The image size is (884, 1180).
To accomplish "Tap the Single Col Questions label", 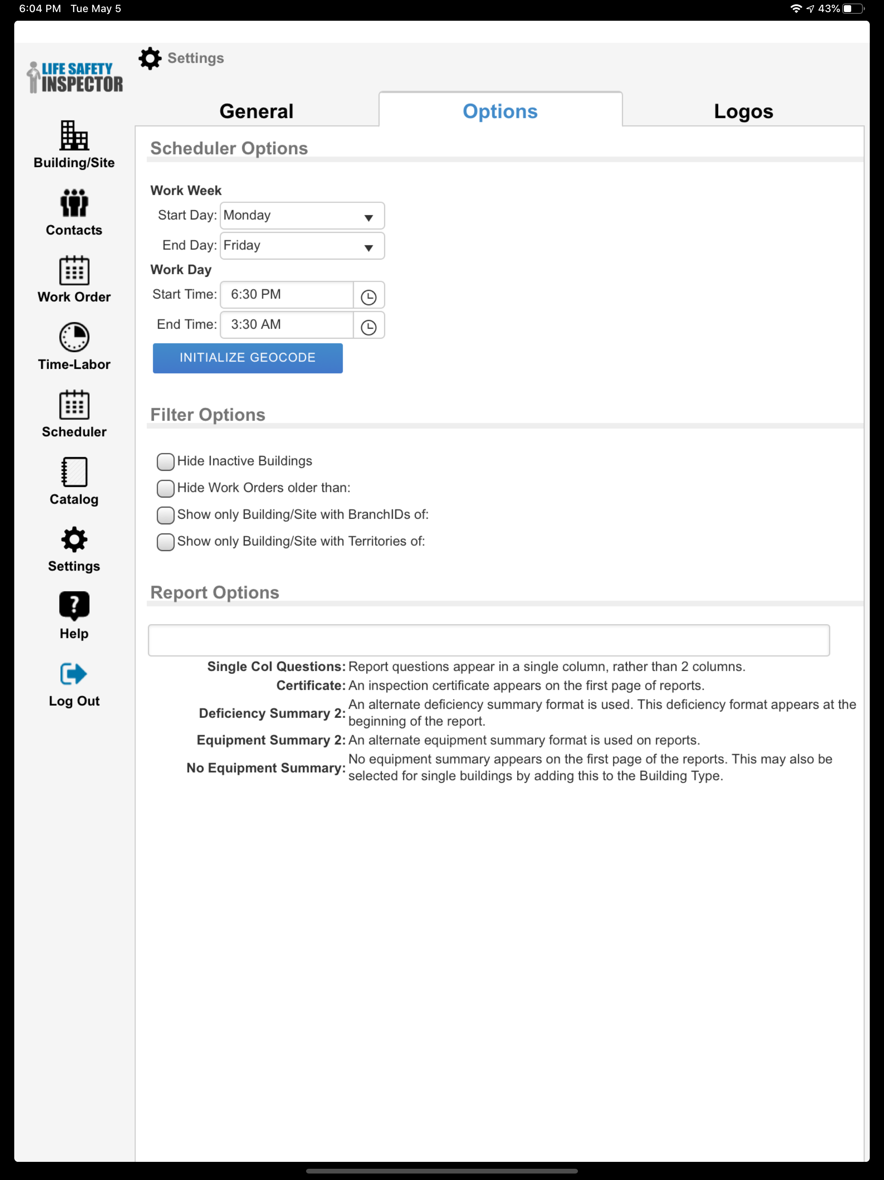I will 276,666.
